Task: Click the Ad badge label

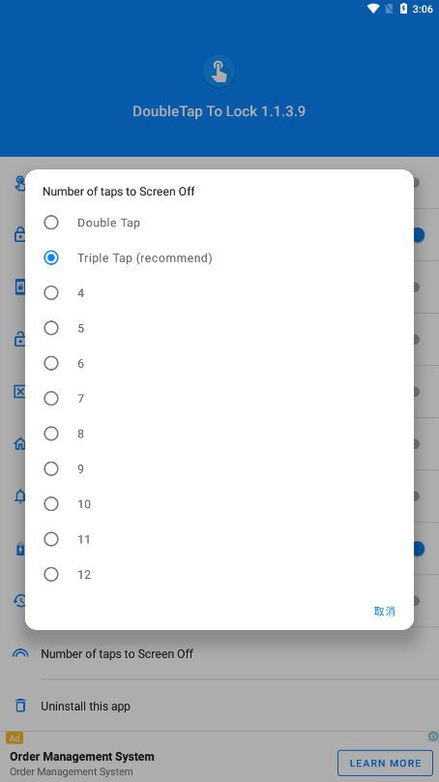Action: 15,738
